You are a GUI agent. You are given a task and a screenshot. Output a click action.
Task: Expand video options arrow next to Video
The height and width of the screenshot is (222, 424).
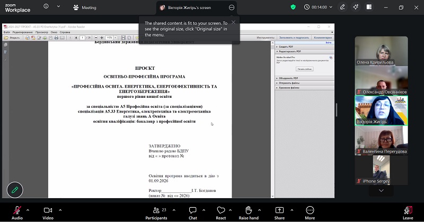(x=59, y=210)
